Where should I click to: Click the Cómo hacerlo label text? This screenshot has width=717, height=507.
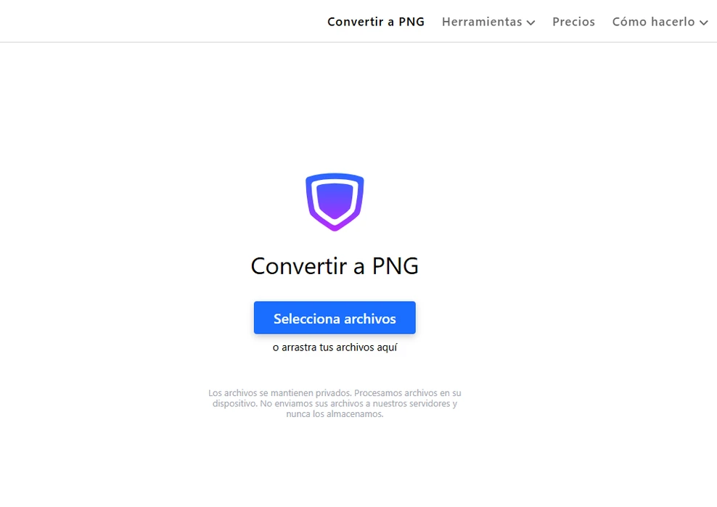pos(653,22)
